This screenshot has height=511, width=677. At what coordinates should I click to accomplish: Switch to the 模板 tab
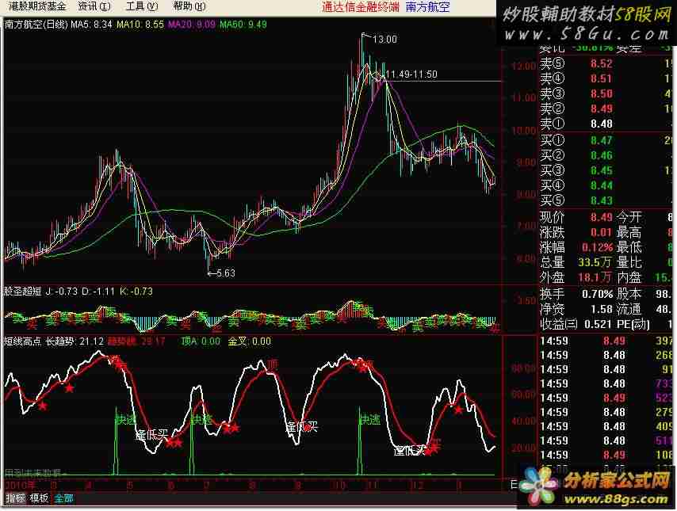[x=39, y=498]
